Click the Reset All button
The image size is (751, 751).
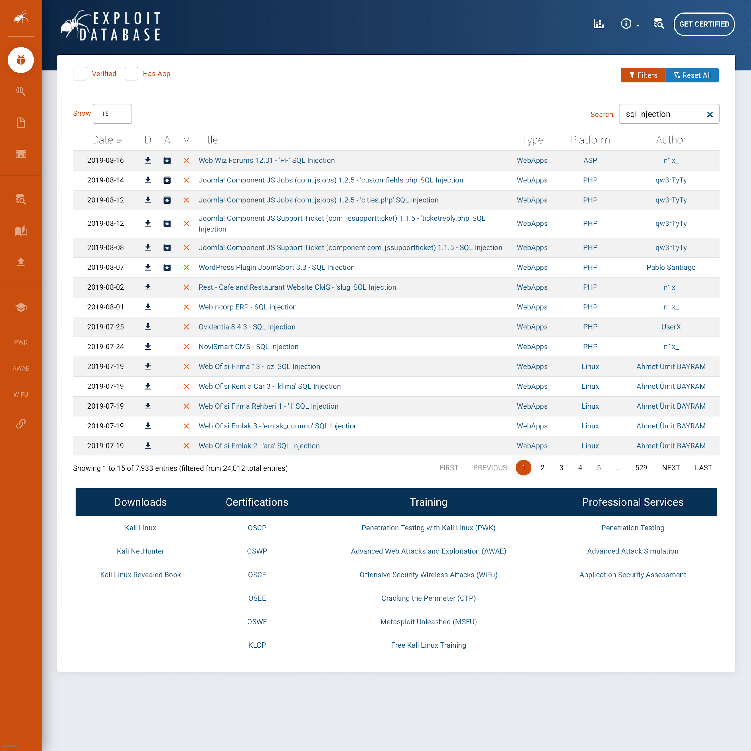692,75
